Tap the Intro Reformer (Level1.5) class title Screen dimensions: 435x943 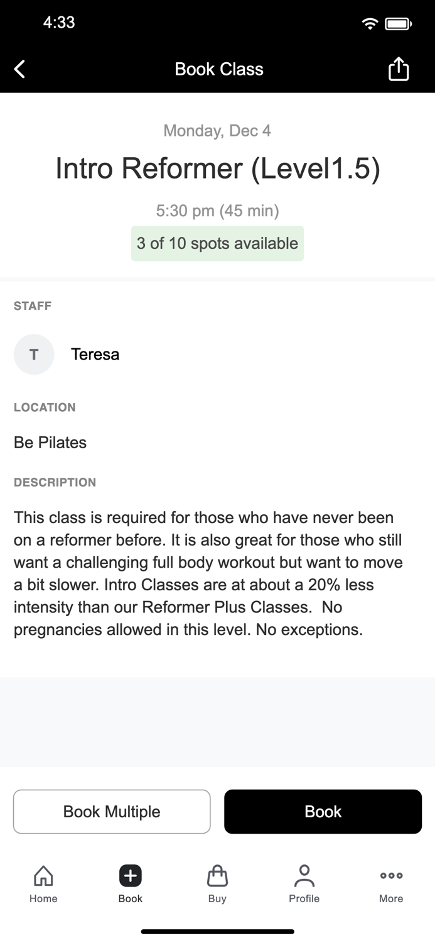point(217,168)
